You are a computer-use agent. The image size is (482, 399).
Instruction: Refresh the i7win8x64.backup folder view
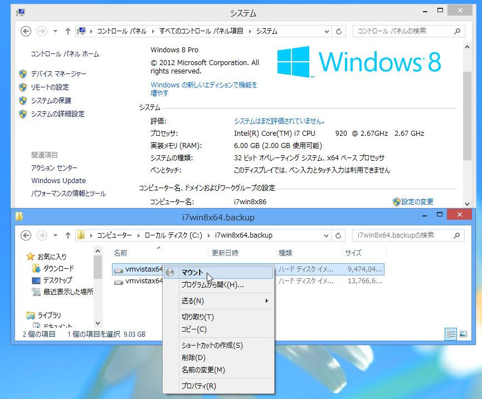[x=338, y=235]
